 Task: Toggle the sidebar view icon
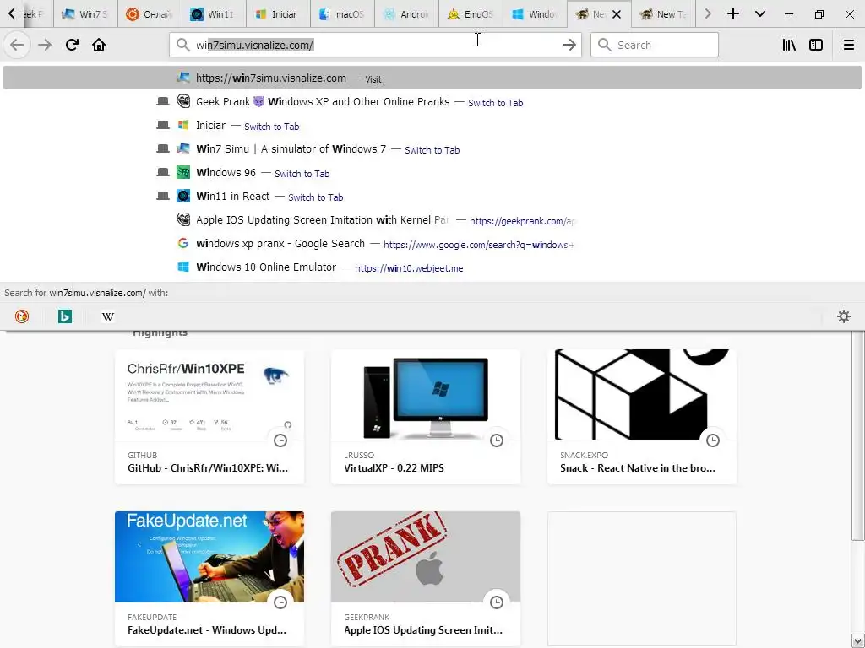click(x=816, y=45)
